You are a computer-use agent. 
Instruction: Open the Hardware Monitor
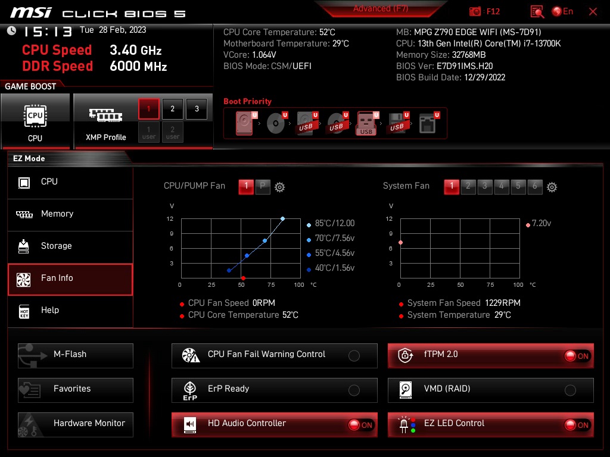pos(76,425)
